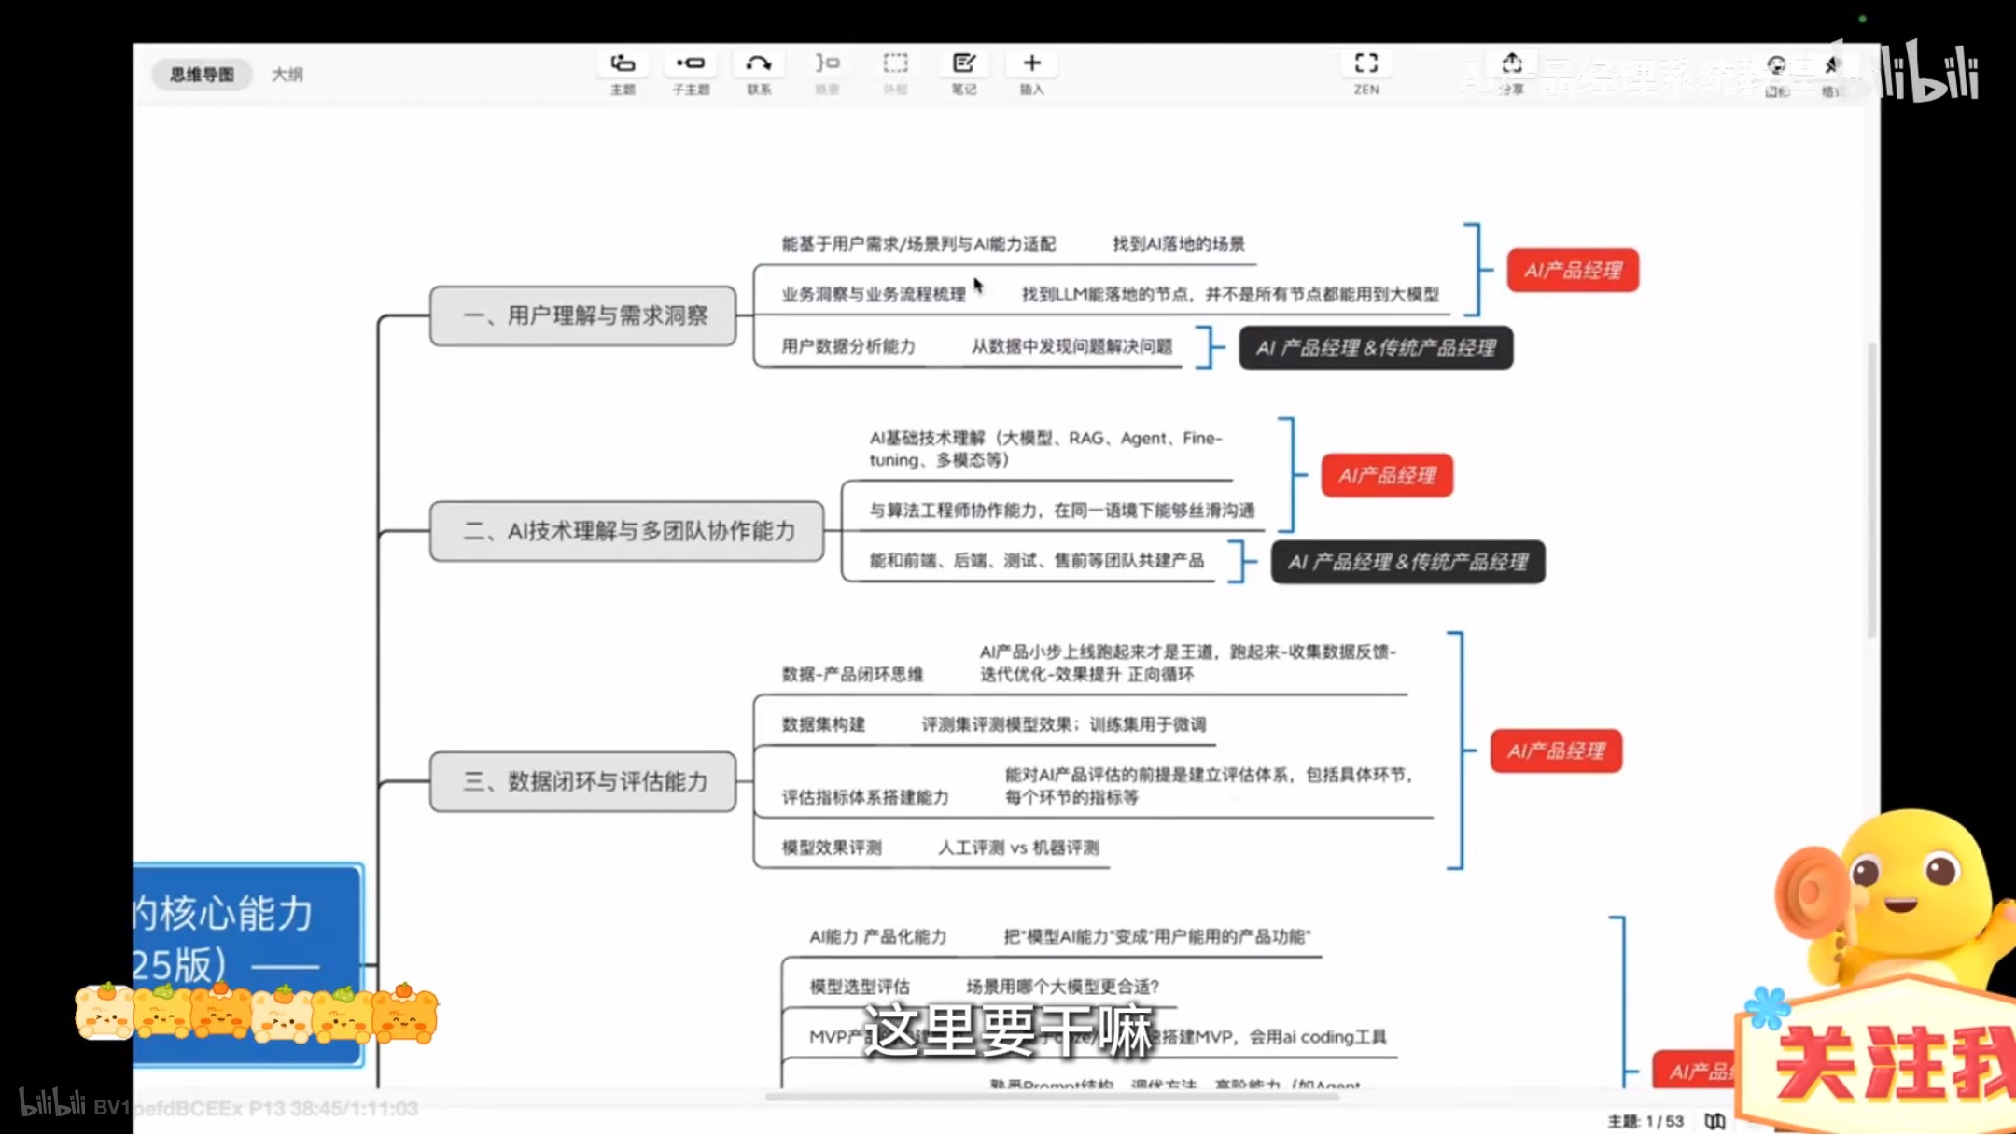Image resolution: width=2016 pixels, height=1135 pixels.
Task: Click the Summary (概要) bracket icon
Action: pyautogui.click(x=827, y=64)
